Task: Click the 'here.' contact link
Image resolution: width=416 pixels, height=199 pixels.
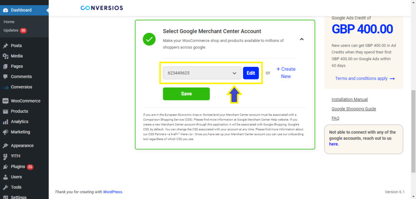Action: (x=334, y=144)
